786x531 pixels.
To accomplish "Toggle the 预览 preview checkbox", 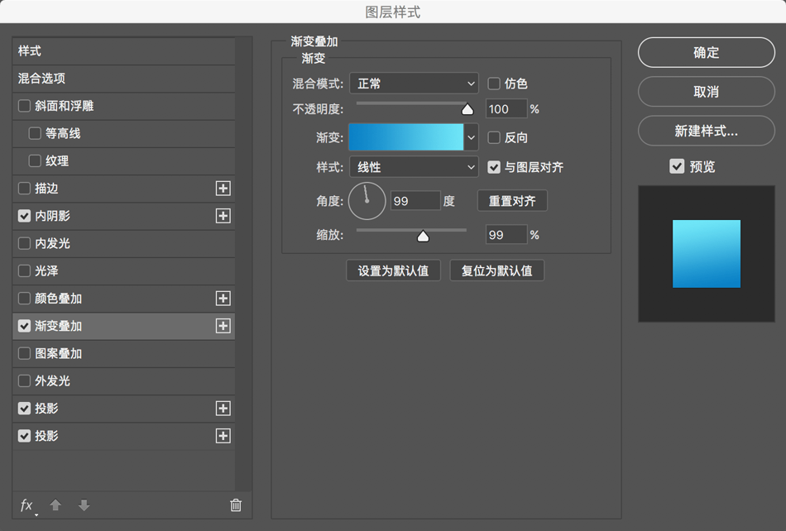I will tap(677, 166).
